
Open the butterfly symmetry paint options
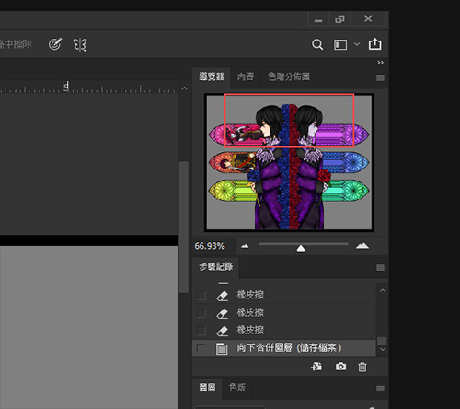click(80, 44)
